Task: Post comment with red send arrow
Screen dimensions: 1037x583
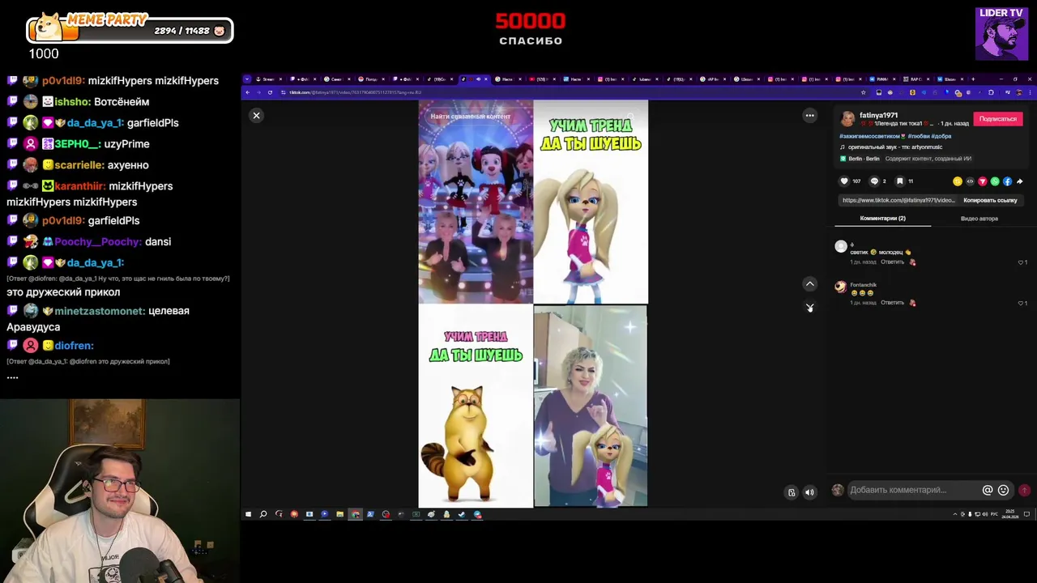Action: click(x=1024, y=490)
